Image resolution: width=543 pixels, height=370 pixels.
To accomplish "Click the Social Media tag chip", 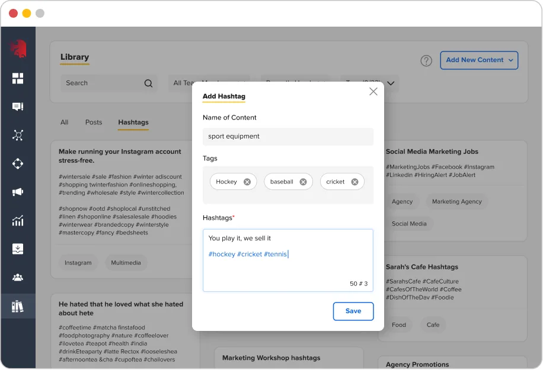I will (x=409, y=224).
